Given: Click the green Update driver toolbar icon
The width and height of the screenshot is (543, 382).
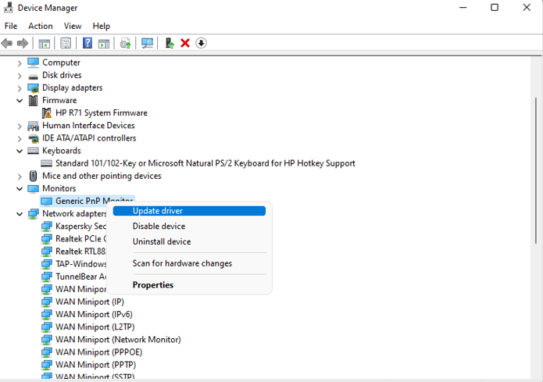Looking at the screenshot, I should click(170, 43).
